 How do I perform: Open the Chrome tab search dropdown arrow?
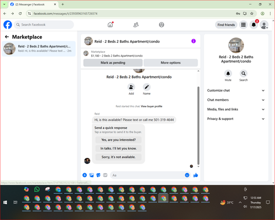click(x=4, y=4)
